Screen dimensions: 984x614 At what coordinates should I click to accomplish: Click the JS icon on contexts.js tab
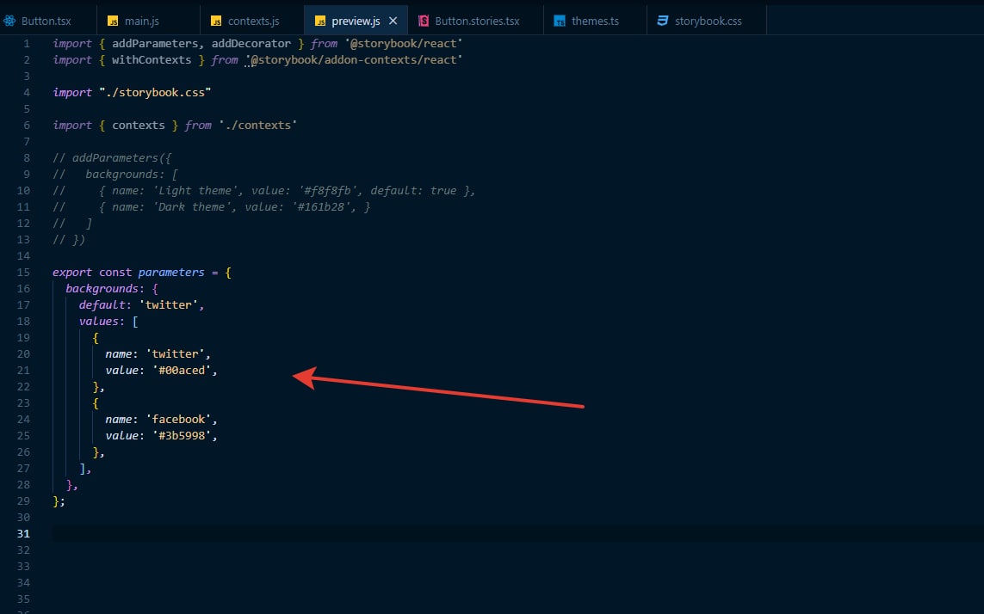(216, 21)
